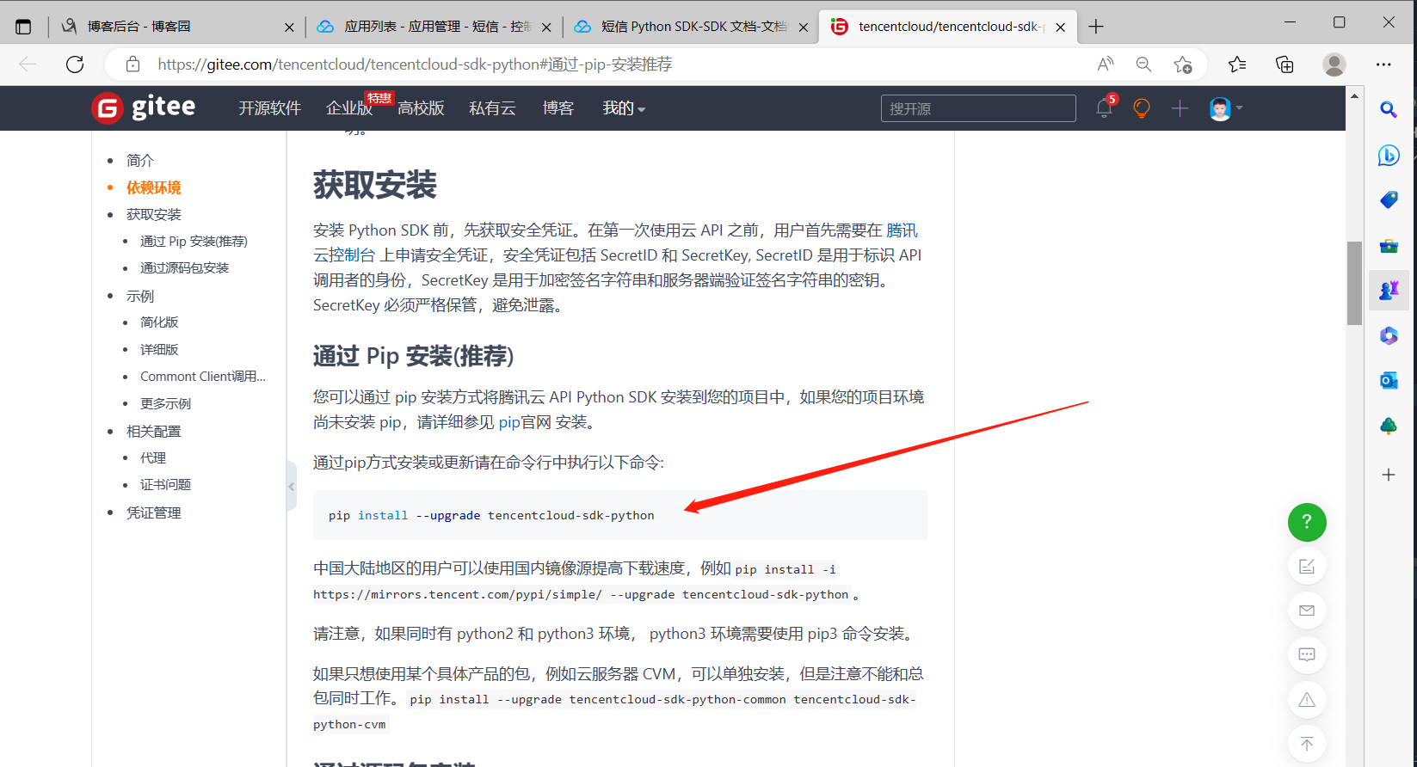Open the shopping tag icon in the sidebar
Viewport: 1417px width, 767px height.
tap(1389, 199)
